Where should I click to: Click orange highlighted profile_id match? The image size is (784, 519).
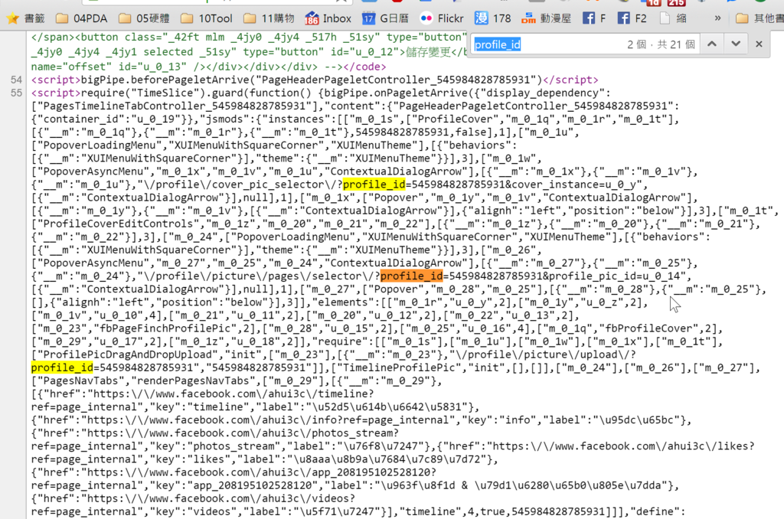pos(411,276)
